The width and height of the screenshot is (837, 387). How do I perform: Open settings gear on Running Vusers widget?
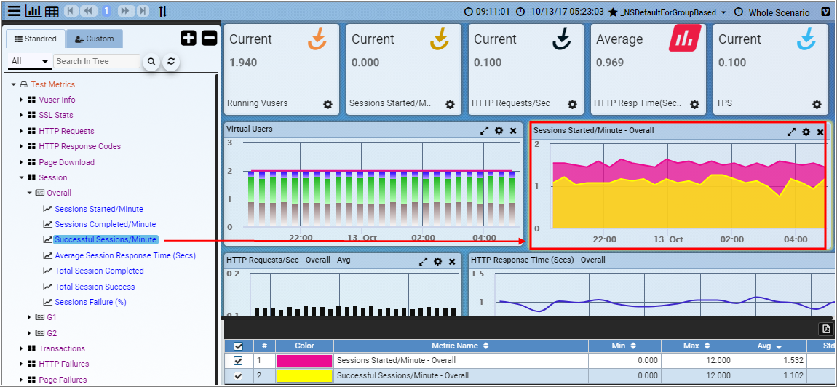[328, 105]
